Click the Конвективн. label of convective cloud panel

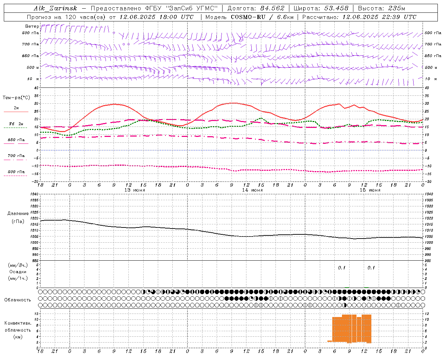tap(18, 323)
